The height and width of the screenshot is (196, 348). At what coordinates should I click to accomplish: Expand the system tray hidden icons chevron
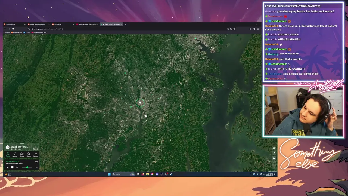[251, 174]
